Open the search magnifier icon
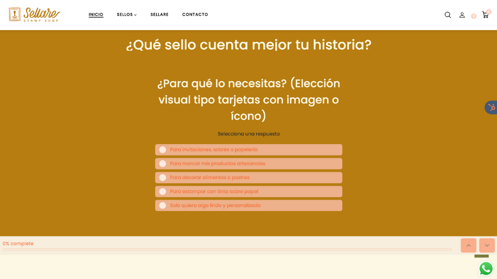 [448, 15]
